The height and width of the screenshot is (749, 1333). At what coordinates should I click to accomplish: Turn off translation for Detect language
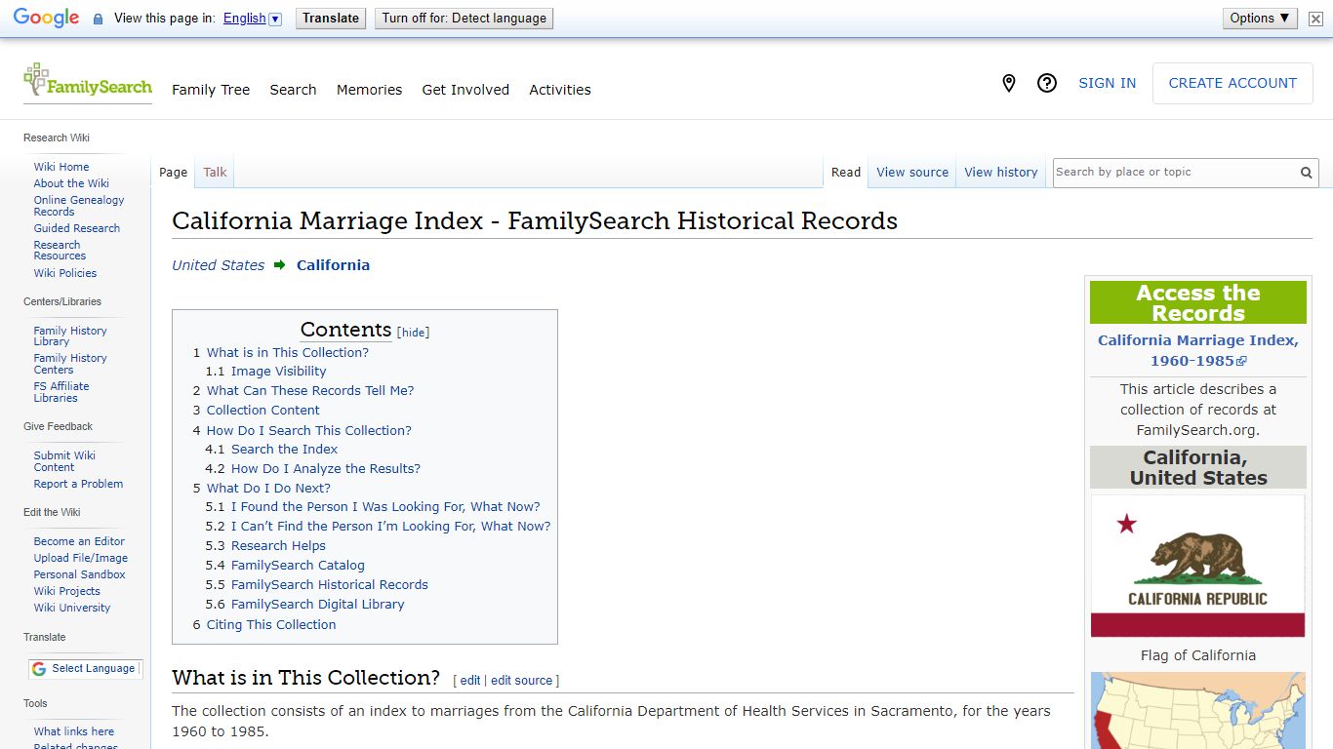[464, 18]
